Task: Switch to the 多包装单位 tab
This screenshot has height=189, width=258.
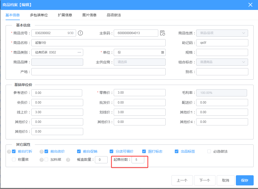Action: click(39, 15)
